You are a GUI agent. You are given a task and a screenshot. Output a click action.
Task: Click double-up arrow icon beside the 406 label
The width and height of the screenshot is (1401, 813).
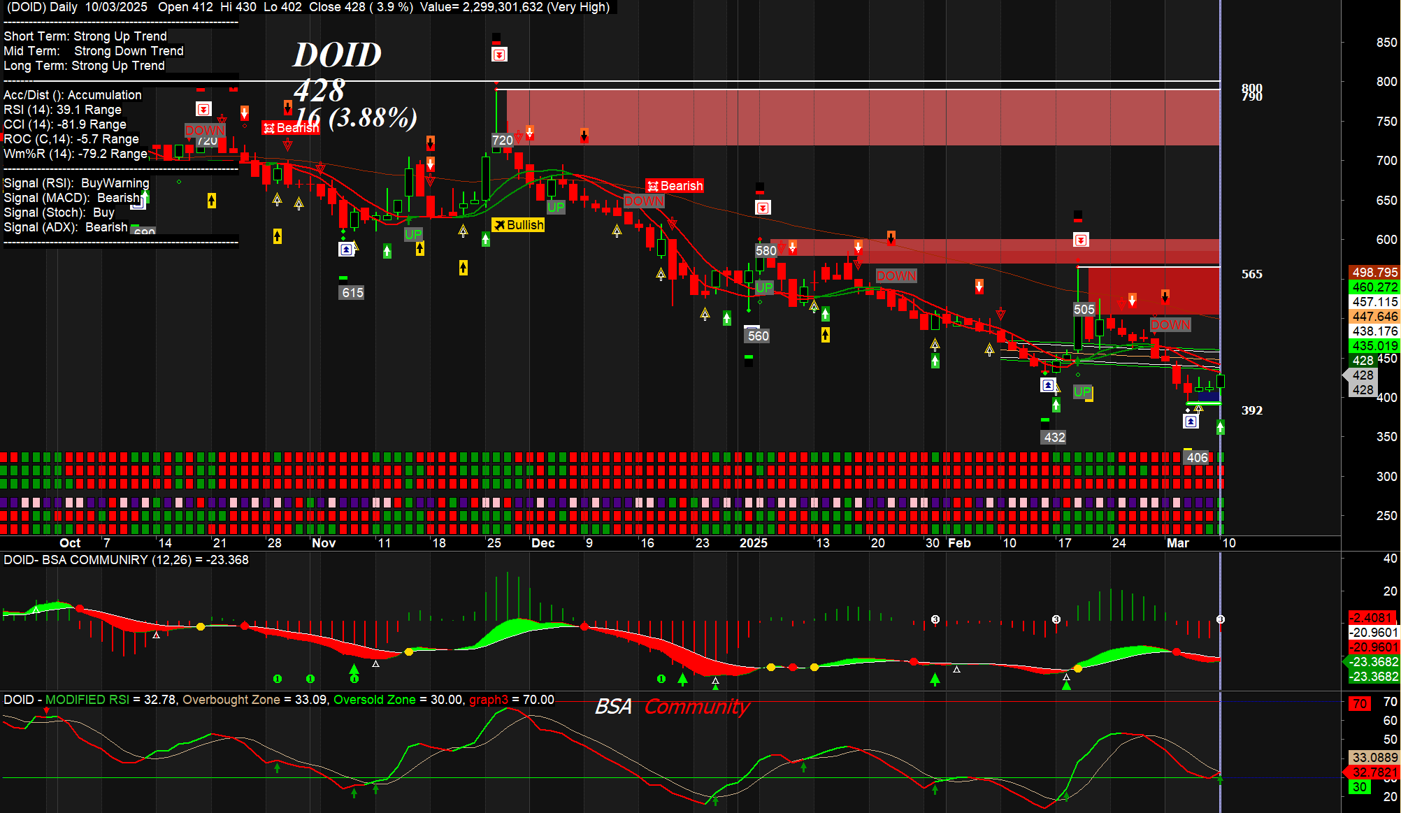click(x=1191, y=422)
